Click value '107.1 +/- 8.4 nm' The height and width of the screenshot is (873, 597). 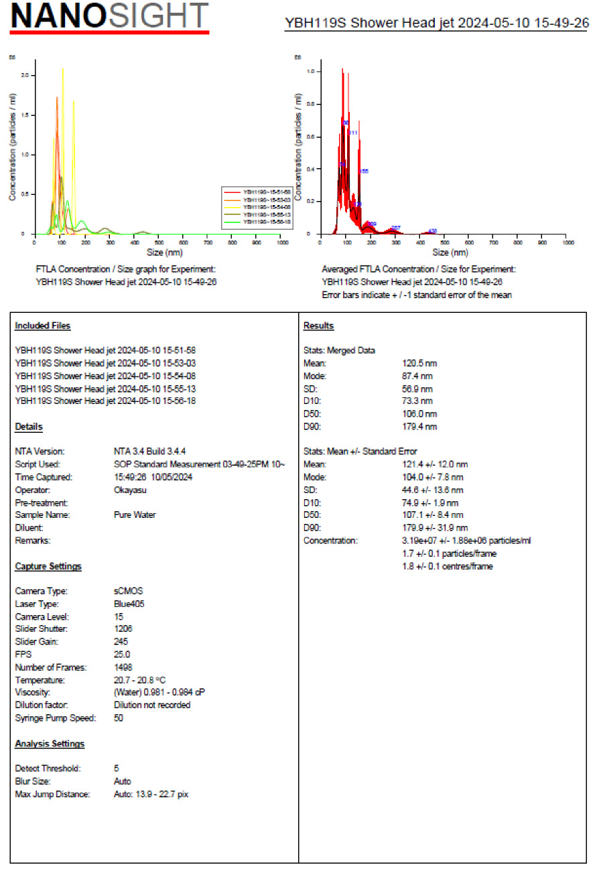pyautogui.click(x=433, y=515)
